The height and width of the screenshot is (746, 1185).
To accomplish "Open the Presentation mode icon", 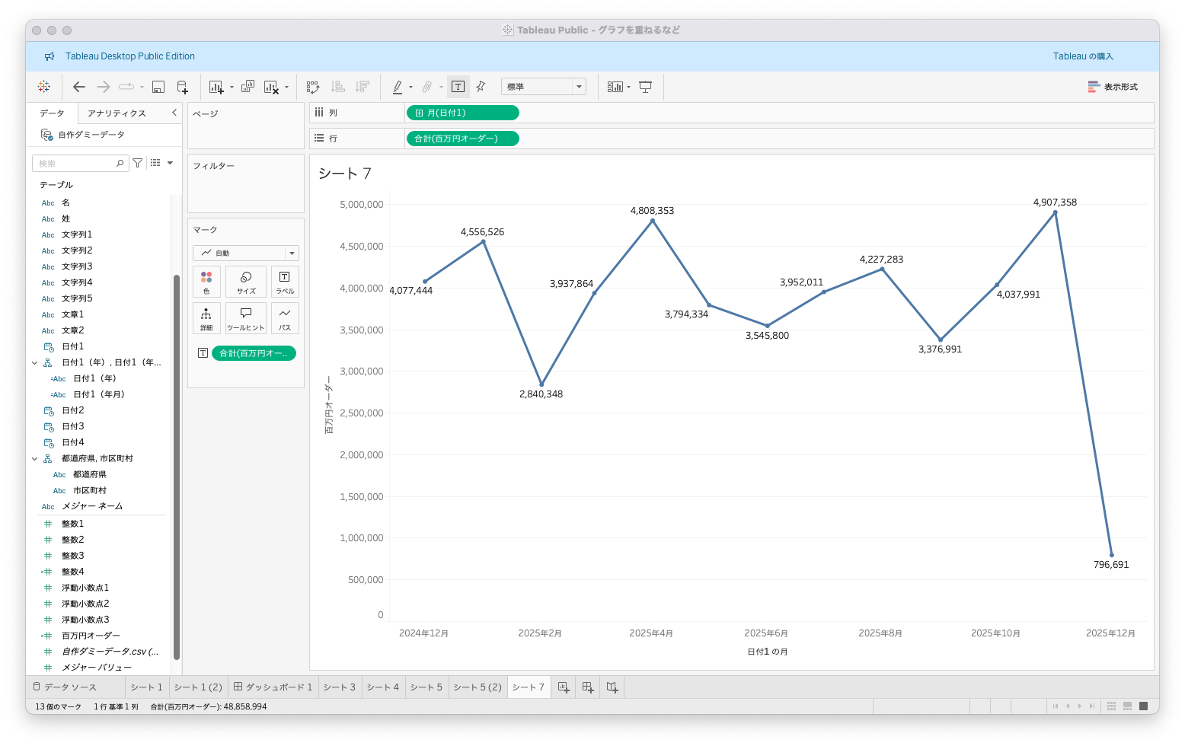I will coord(645,87).
